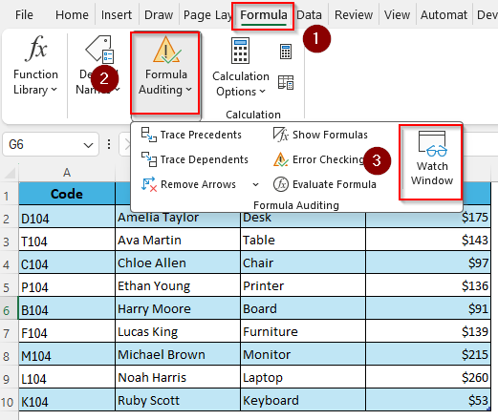Select cell L104
The height and width of the screenshot is (420, 498).
tap(67, 378)
